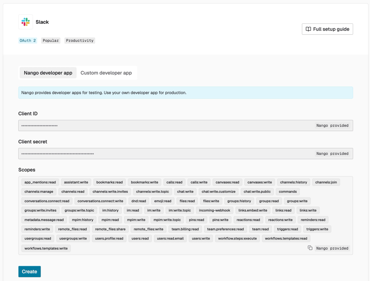Click the workflow.steps:execute scope
Screen dimensions: 370x281
click(x=237, y=239)
